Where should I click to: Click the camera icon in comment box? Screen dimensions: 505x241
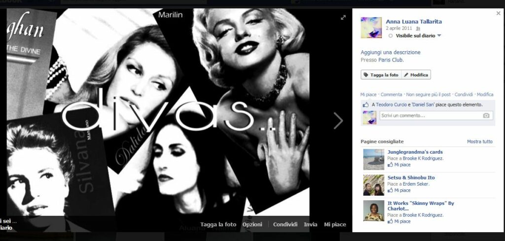486,115
